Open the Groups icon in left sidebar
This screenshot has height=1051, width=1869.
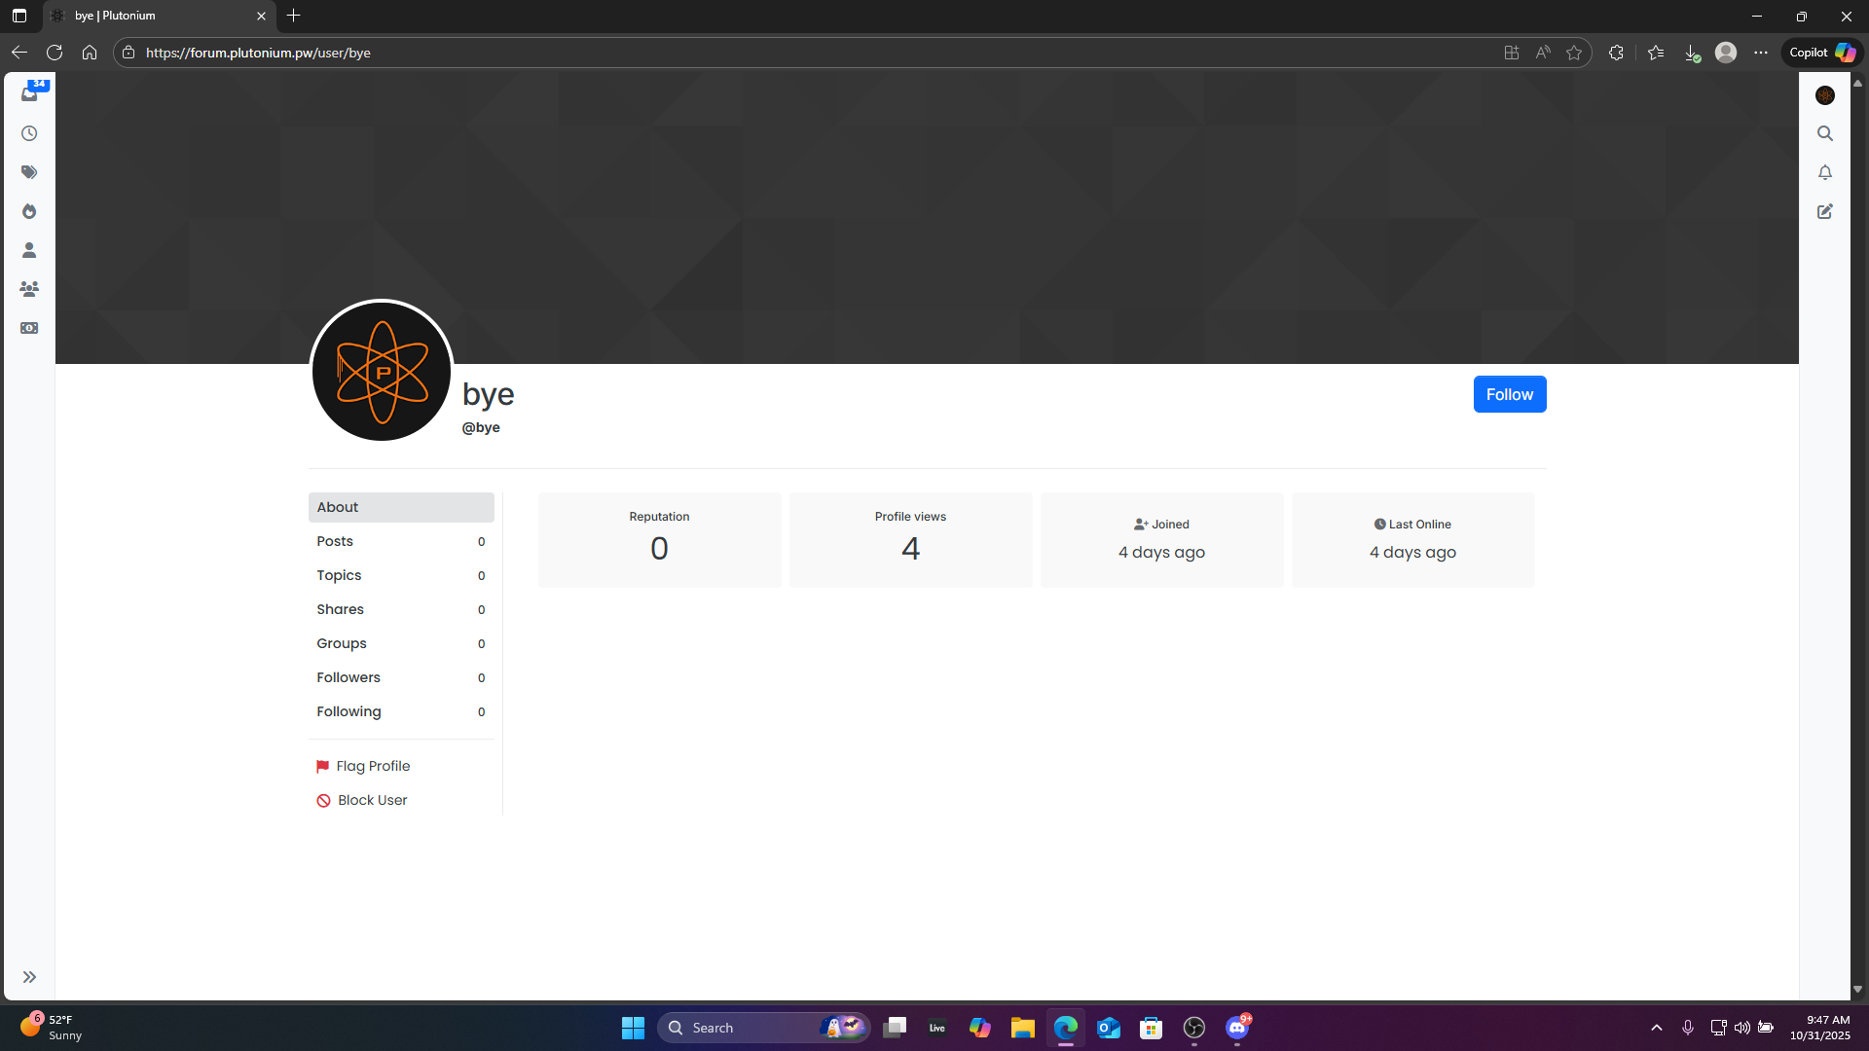coord(29,289)
